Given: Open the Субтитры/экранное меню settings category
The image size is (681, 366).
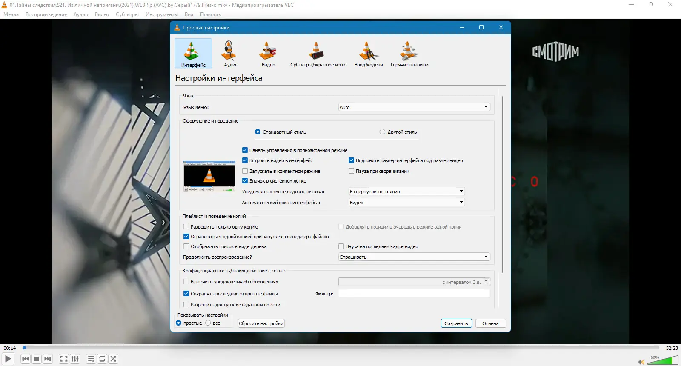Looking at the screenshot, I should point(318,54).
